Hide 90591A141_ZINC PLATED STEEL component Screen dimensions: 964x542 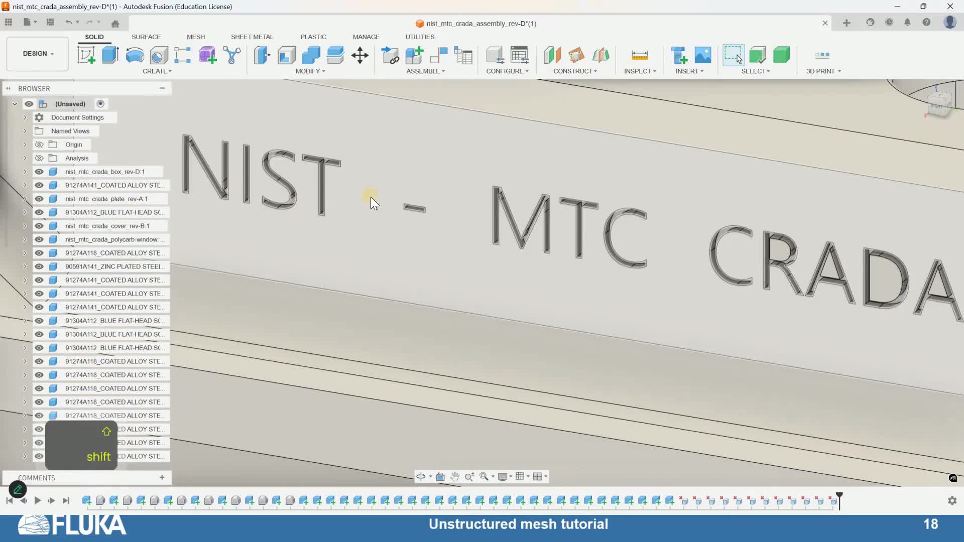pyautogui.click(x=39, y=266)
